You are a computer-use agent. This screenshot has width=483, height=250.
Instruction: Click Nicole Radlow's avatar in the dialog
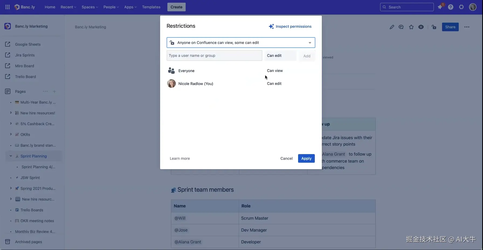point(171,84)
